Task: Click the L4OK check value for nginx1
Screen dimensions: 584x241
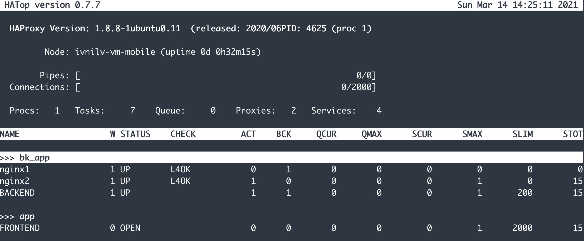Action: (x=181, y=169)
